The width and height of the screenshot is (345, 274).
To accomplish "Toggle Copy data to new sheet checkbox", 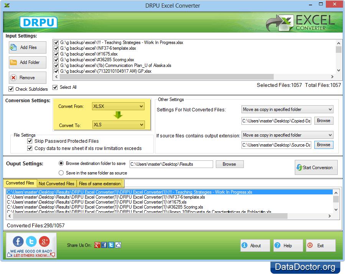I will (x=30, y=148).
